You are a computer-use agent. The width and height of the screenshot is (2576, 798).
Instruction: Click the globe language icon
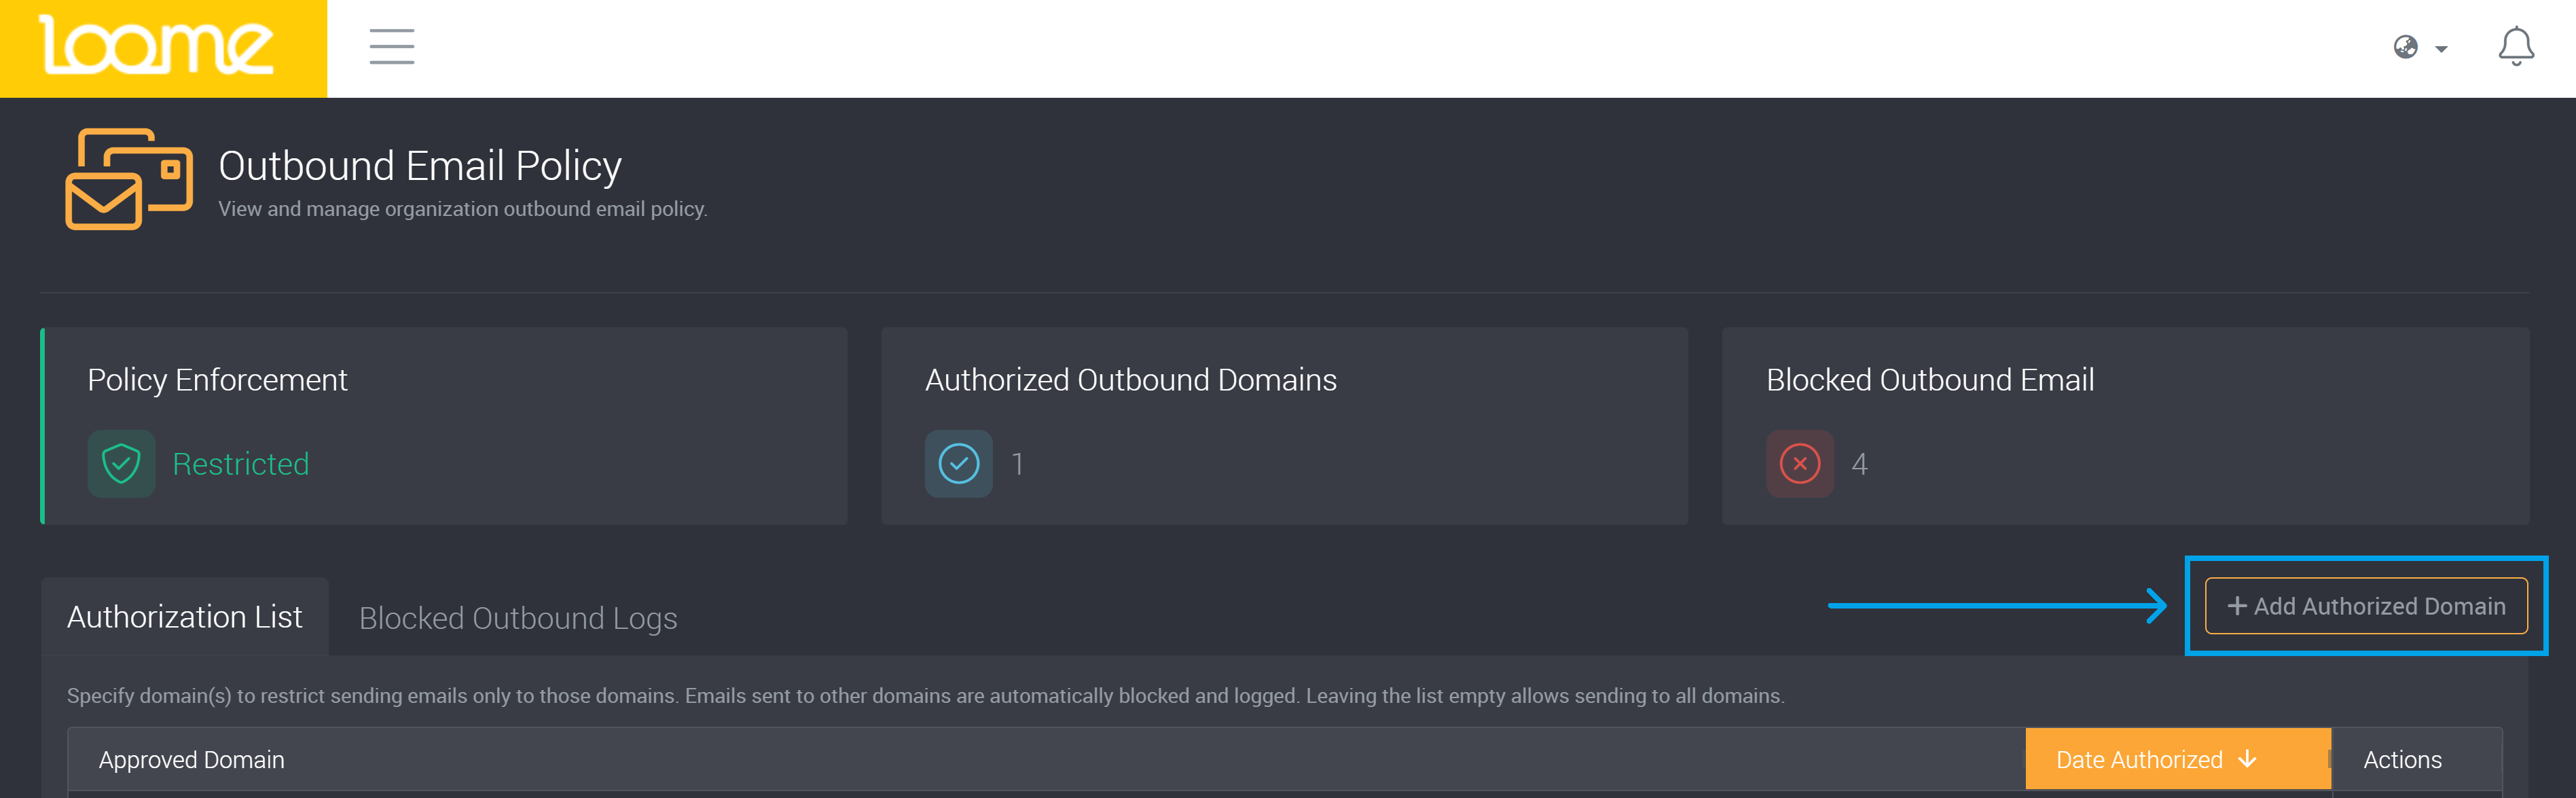[x=2405, y=46]
